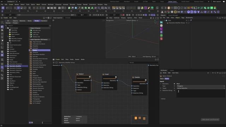Select the Polygon Bevel node operator
Image resolution: width=226 pixels, height=127 pixels.
tap(37, 78)
